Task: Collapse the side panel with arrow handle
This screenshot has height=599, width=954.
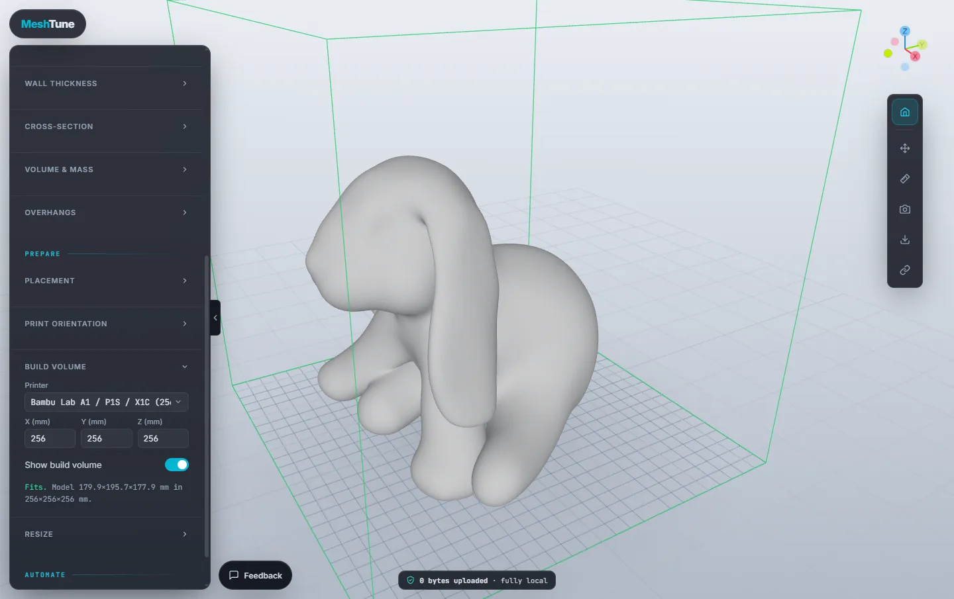Action: (215, 318)
